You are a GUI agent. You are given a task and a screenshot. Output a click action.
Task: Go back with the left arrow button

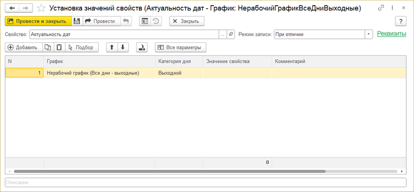[12, 8]
